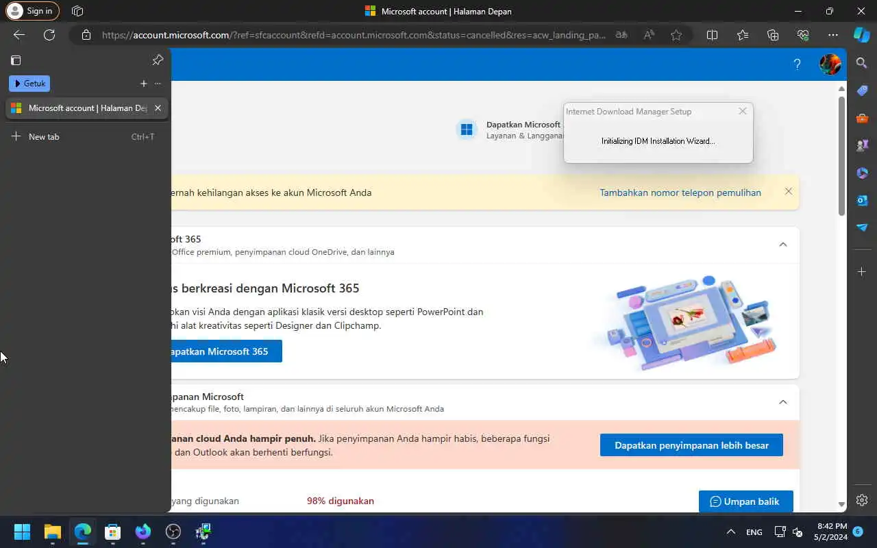Click Dapatkan penyimpanan lebih besar button

pos(691,445)
